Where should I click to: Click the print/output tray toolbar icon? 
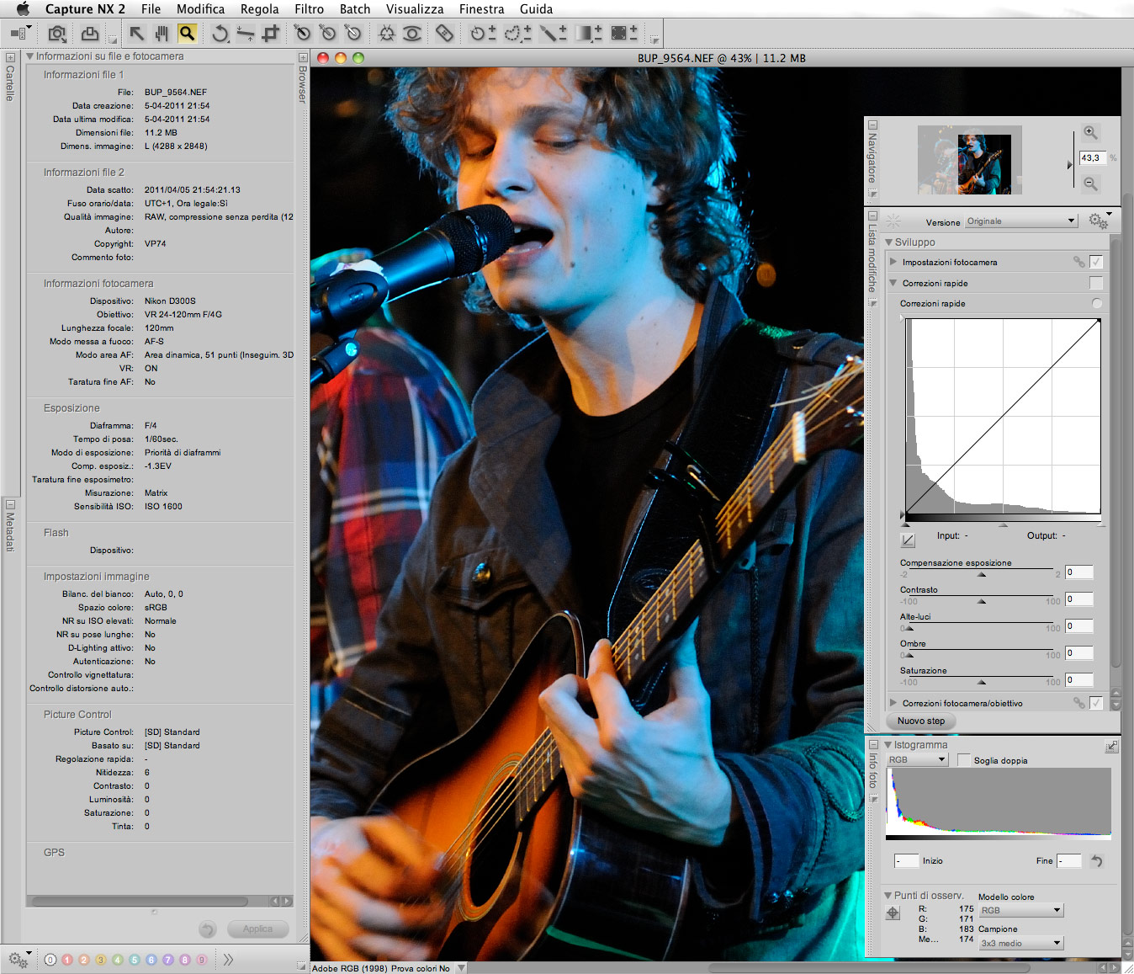tap(89, 34)
